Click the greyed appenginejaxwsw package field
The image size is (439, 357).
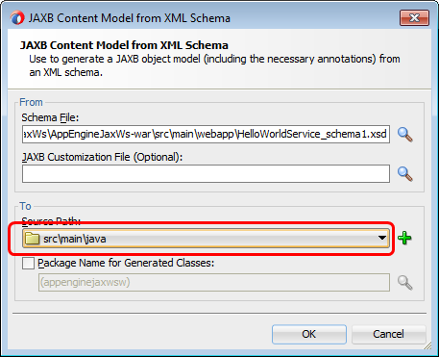pyautogui.click(x=214, y=282)
